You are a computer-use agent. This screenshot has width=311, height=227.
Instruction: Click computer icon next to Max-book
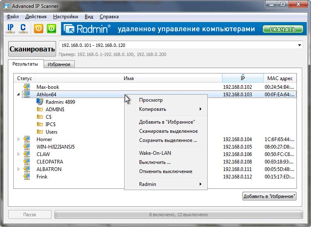coord(27,87)
